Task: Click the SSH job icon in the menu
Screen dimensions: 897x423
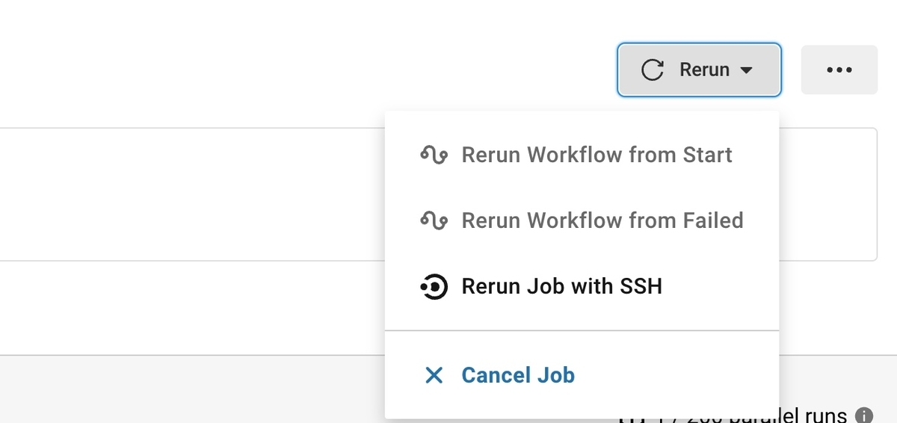Action: click(x=434, y=287)
